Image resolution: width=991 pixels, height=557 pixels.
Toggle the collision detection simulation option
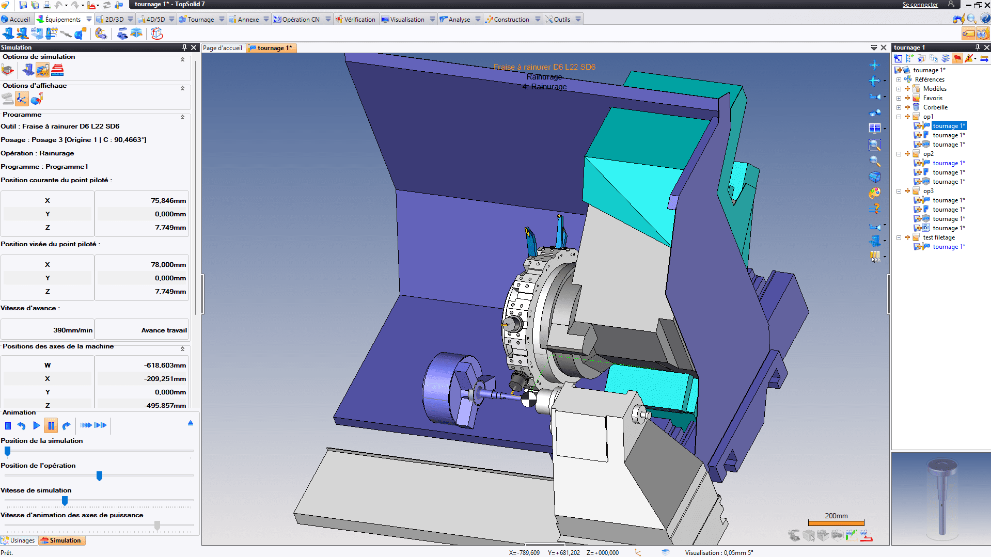click(x=42, y=70)
